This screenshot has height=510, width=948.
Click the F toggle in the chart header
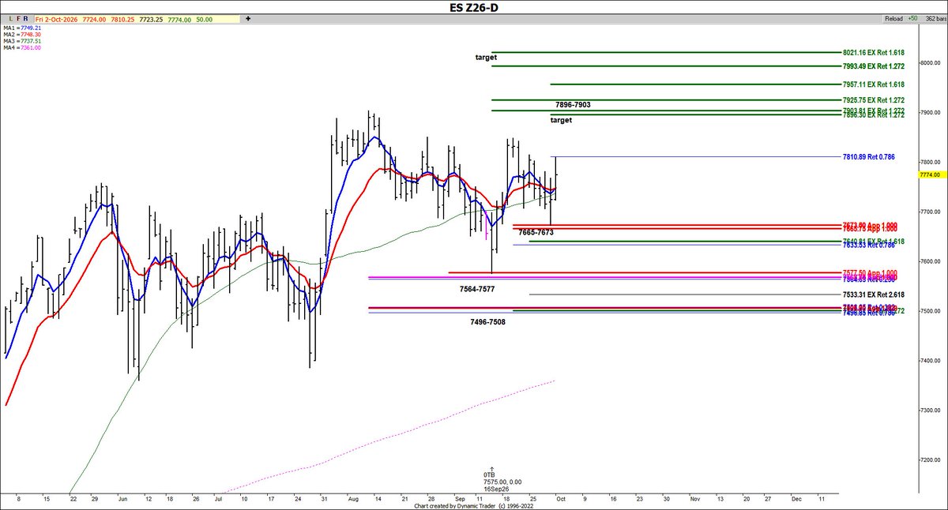pyautogui.click(x=17, y=17)
